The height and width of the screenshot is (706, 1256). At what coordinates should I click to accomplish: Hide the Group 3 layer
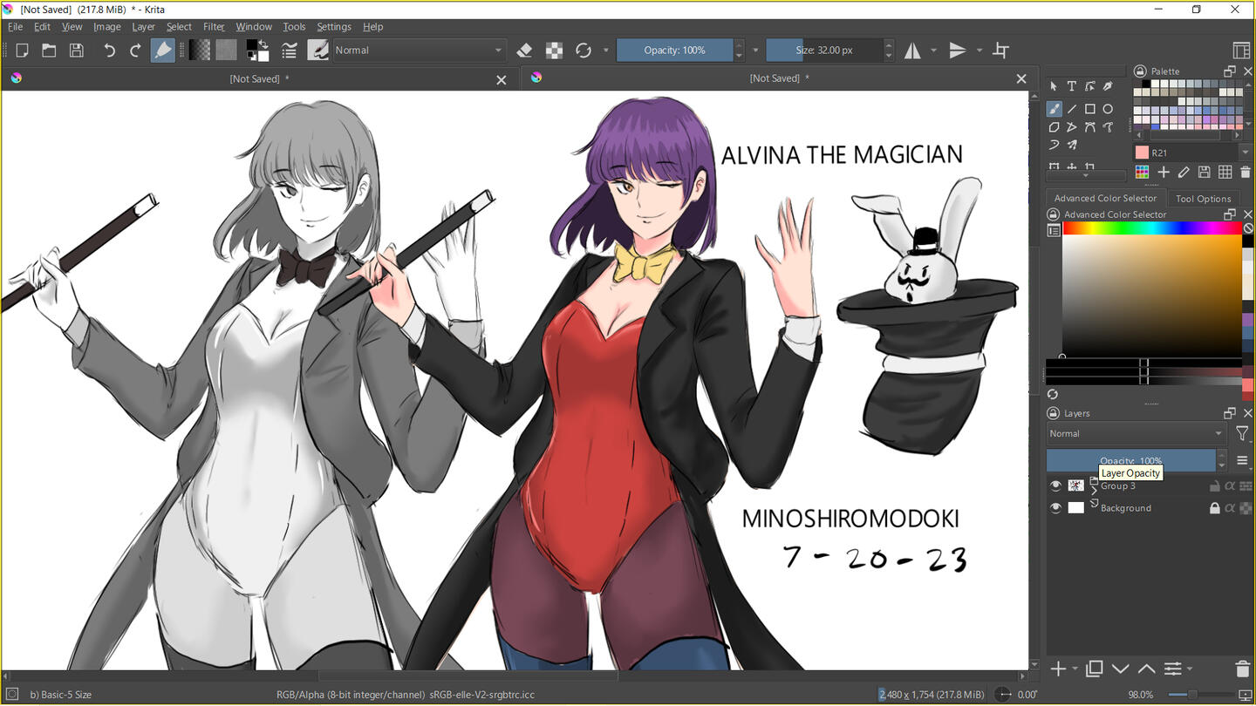(x=1055, y=485)
